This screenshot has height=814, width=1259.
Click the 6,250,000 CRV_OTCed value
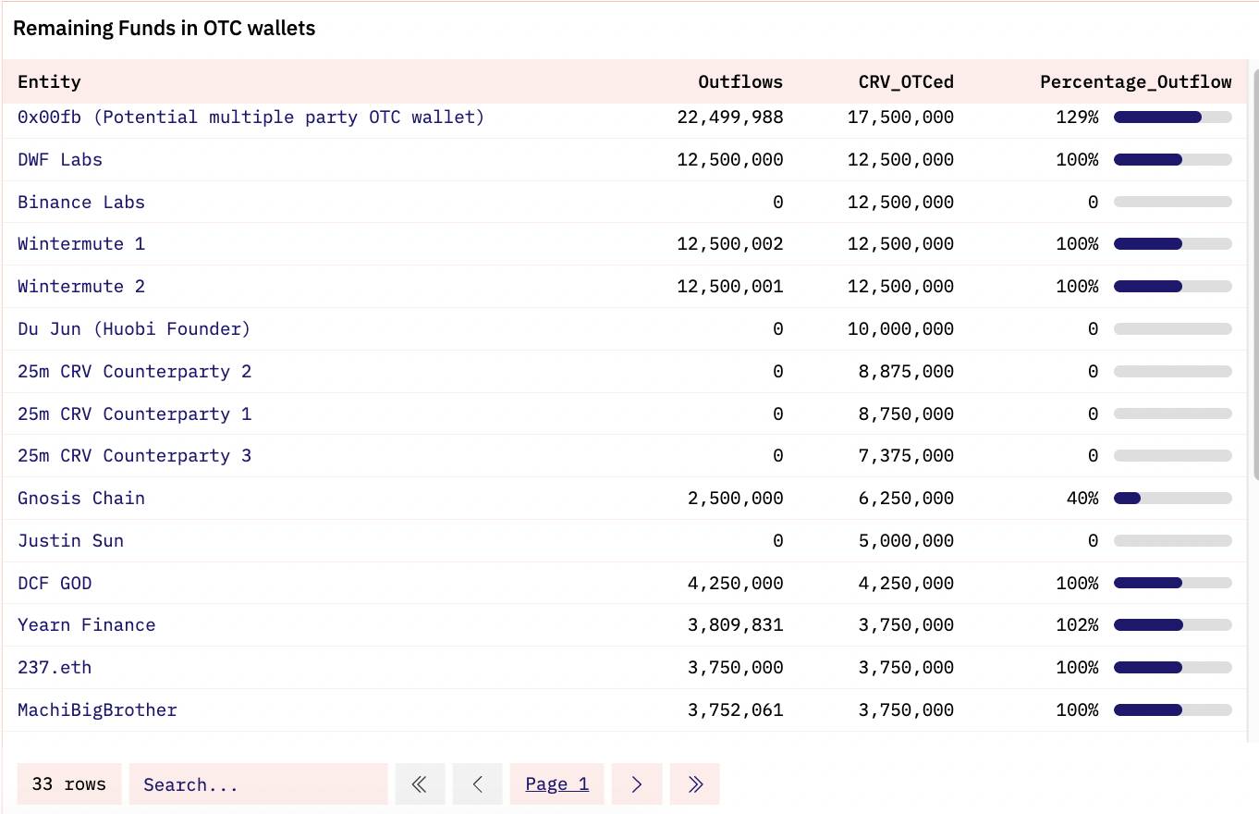pyautogui.click(x=907, y=499)
